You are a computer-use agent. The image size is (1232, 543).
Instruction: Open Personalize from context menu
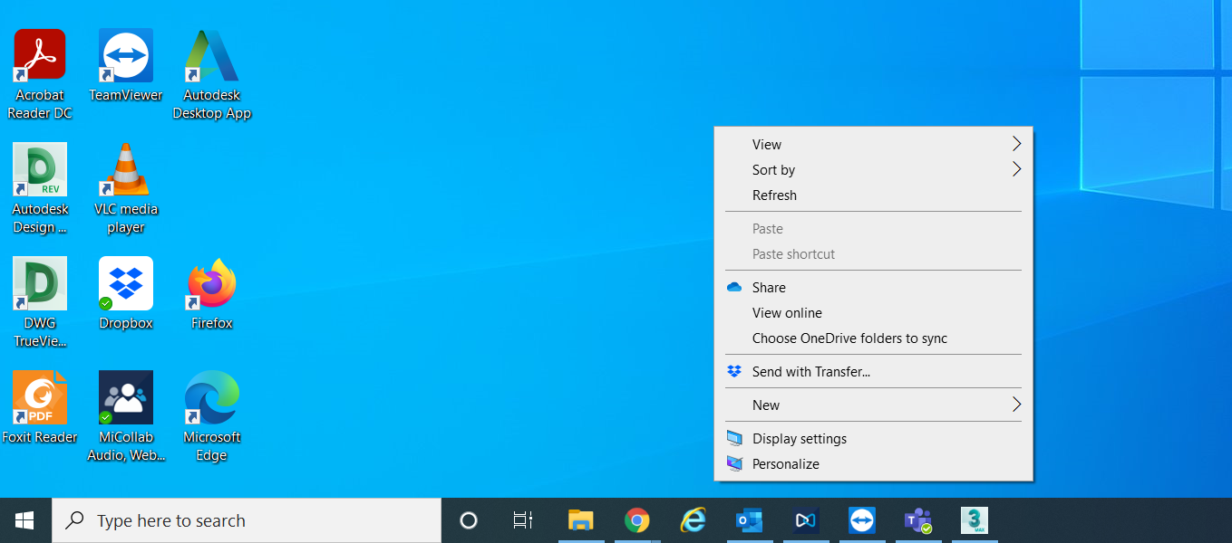click(x=874, y=464)
